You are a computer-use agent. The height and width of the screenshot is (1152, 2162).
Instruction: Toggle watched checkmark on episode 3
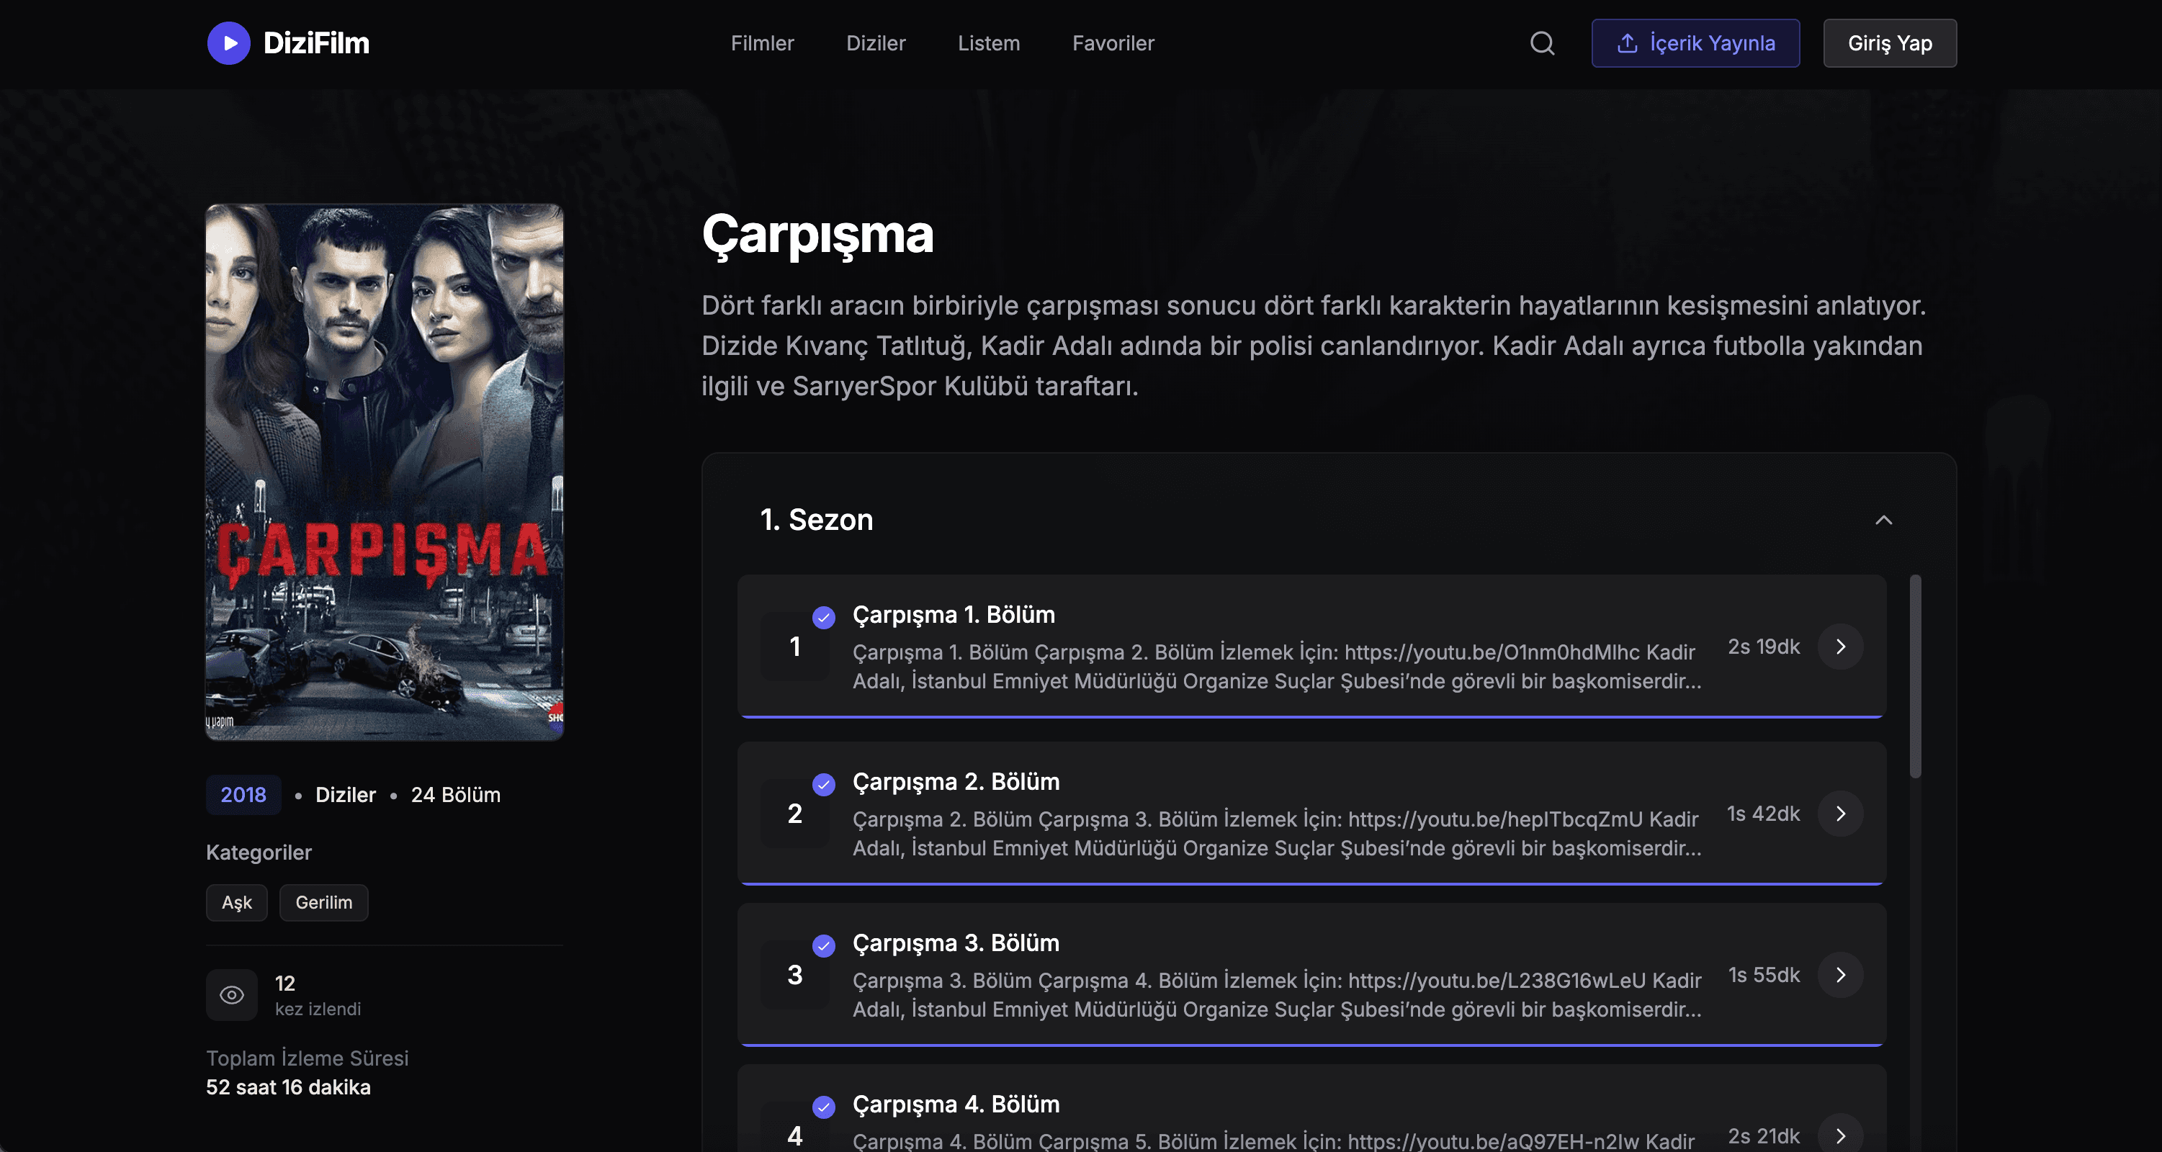(x=823, y=945)
